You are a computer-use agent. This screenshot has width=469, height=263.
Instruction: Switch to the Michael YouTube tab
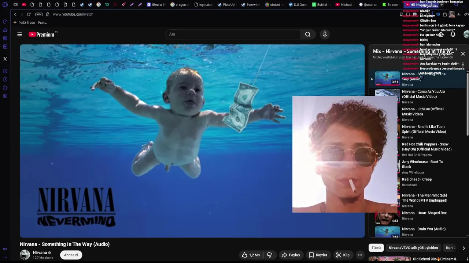344,5
